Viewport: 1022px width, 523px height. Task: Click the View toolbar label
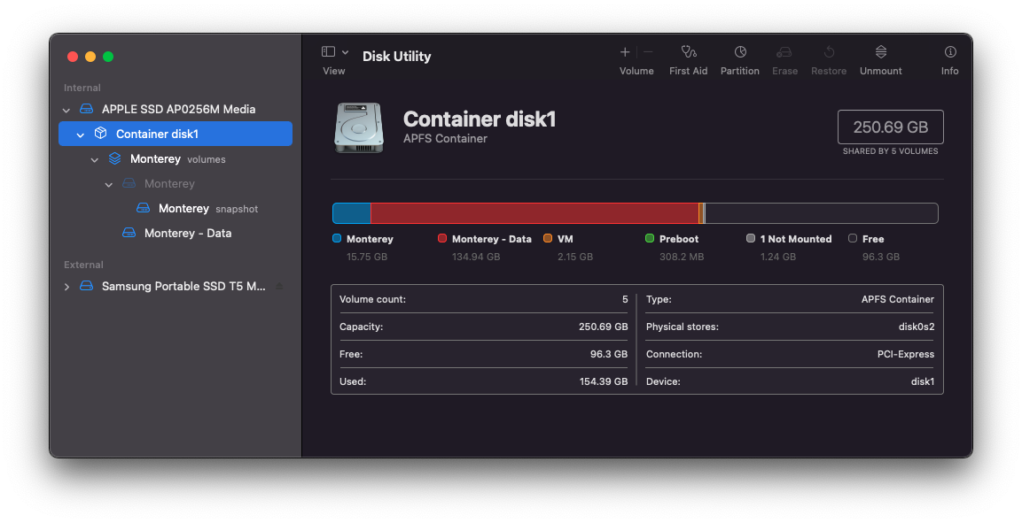333,71
